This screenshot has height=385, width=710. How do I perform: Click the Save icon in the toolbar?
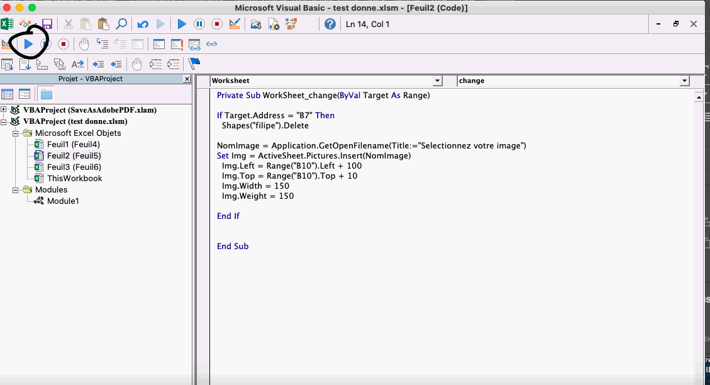tap(47, 25)
